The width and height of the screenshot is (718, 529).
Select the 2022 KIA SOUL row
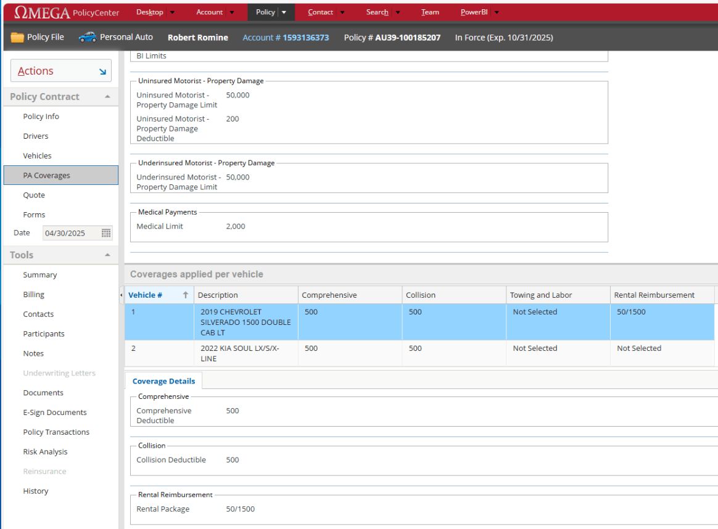pos(419,353)
